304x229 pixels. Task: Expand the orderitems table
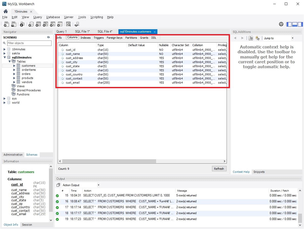click(x=14, y=70)
